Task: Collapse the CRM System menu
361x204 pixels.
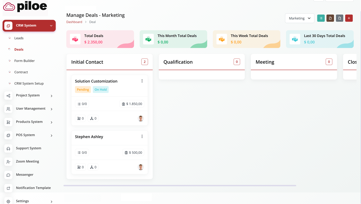Action: [51, 26]
